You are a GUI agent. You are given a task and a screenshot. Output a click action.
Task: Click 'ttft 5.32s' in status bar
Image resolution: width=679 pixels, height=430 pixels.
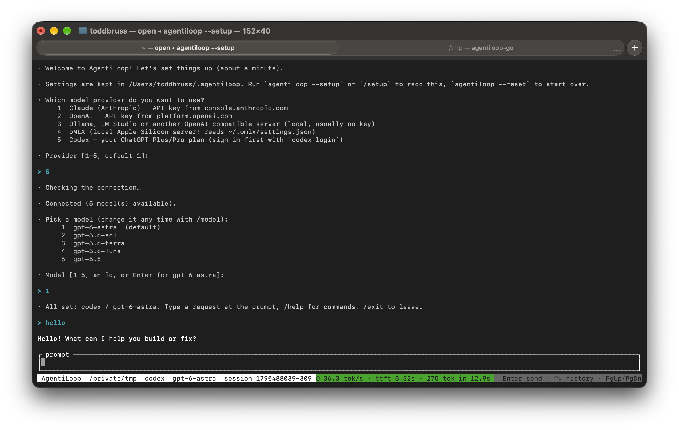click(395, 378)
